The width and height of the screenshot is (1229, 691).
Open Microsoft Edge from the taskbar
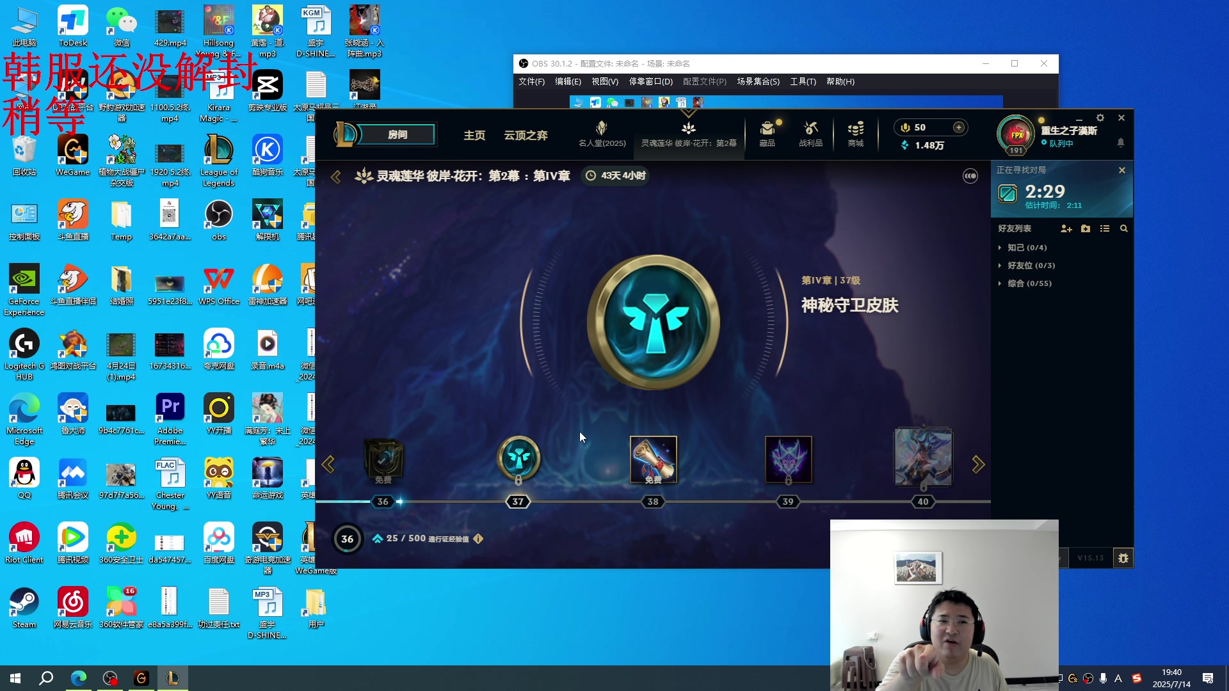coord(79,678)
